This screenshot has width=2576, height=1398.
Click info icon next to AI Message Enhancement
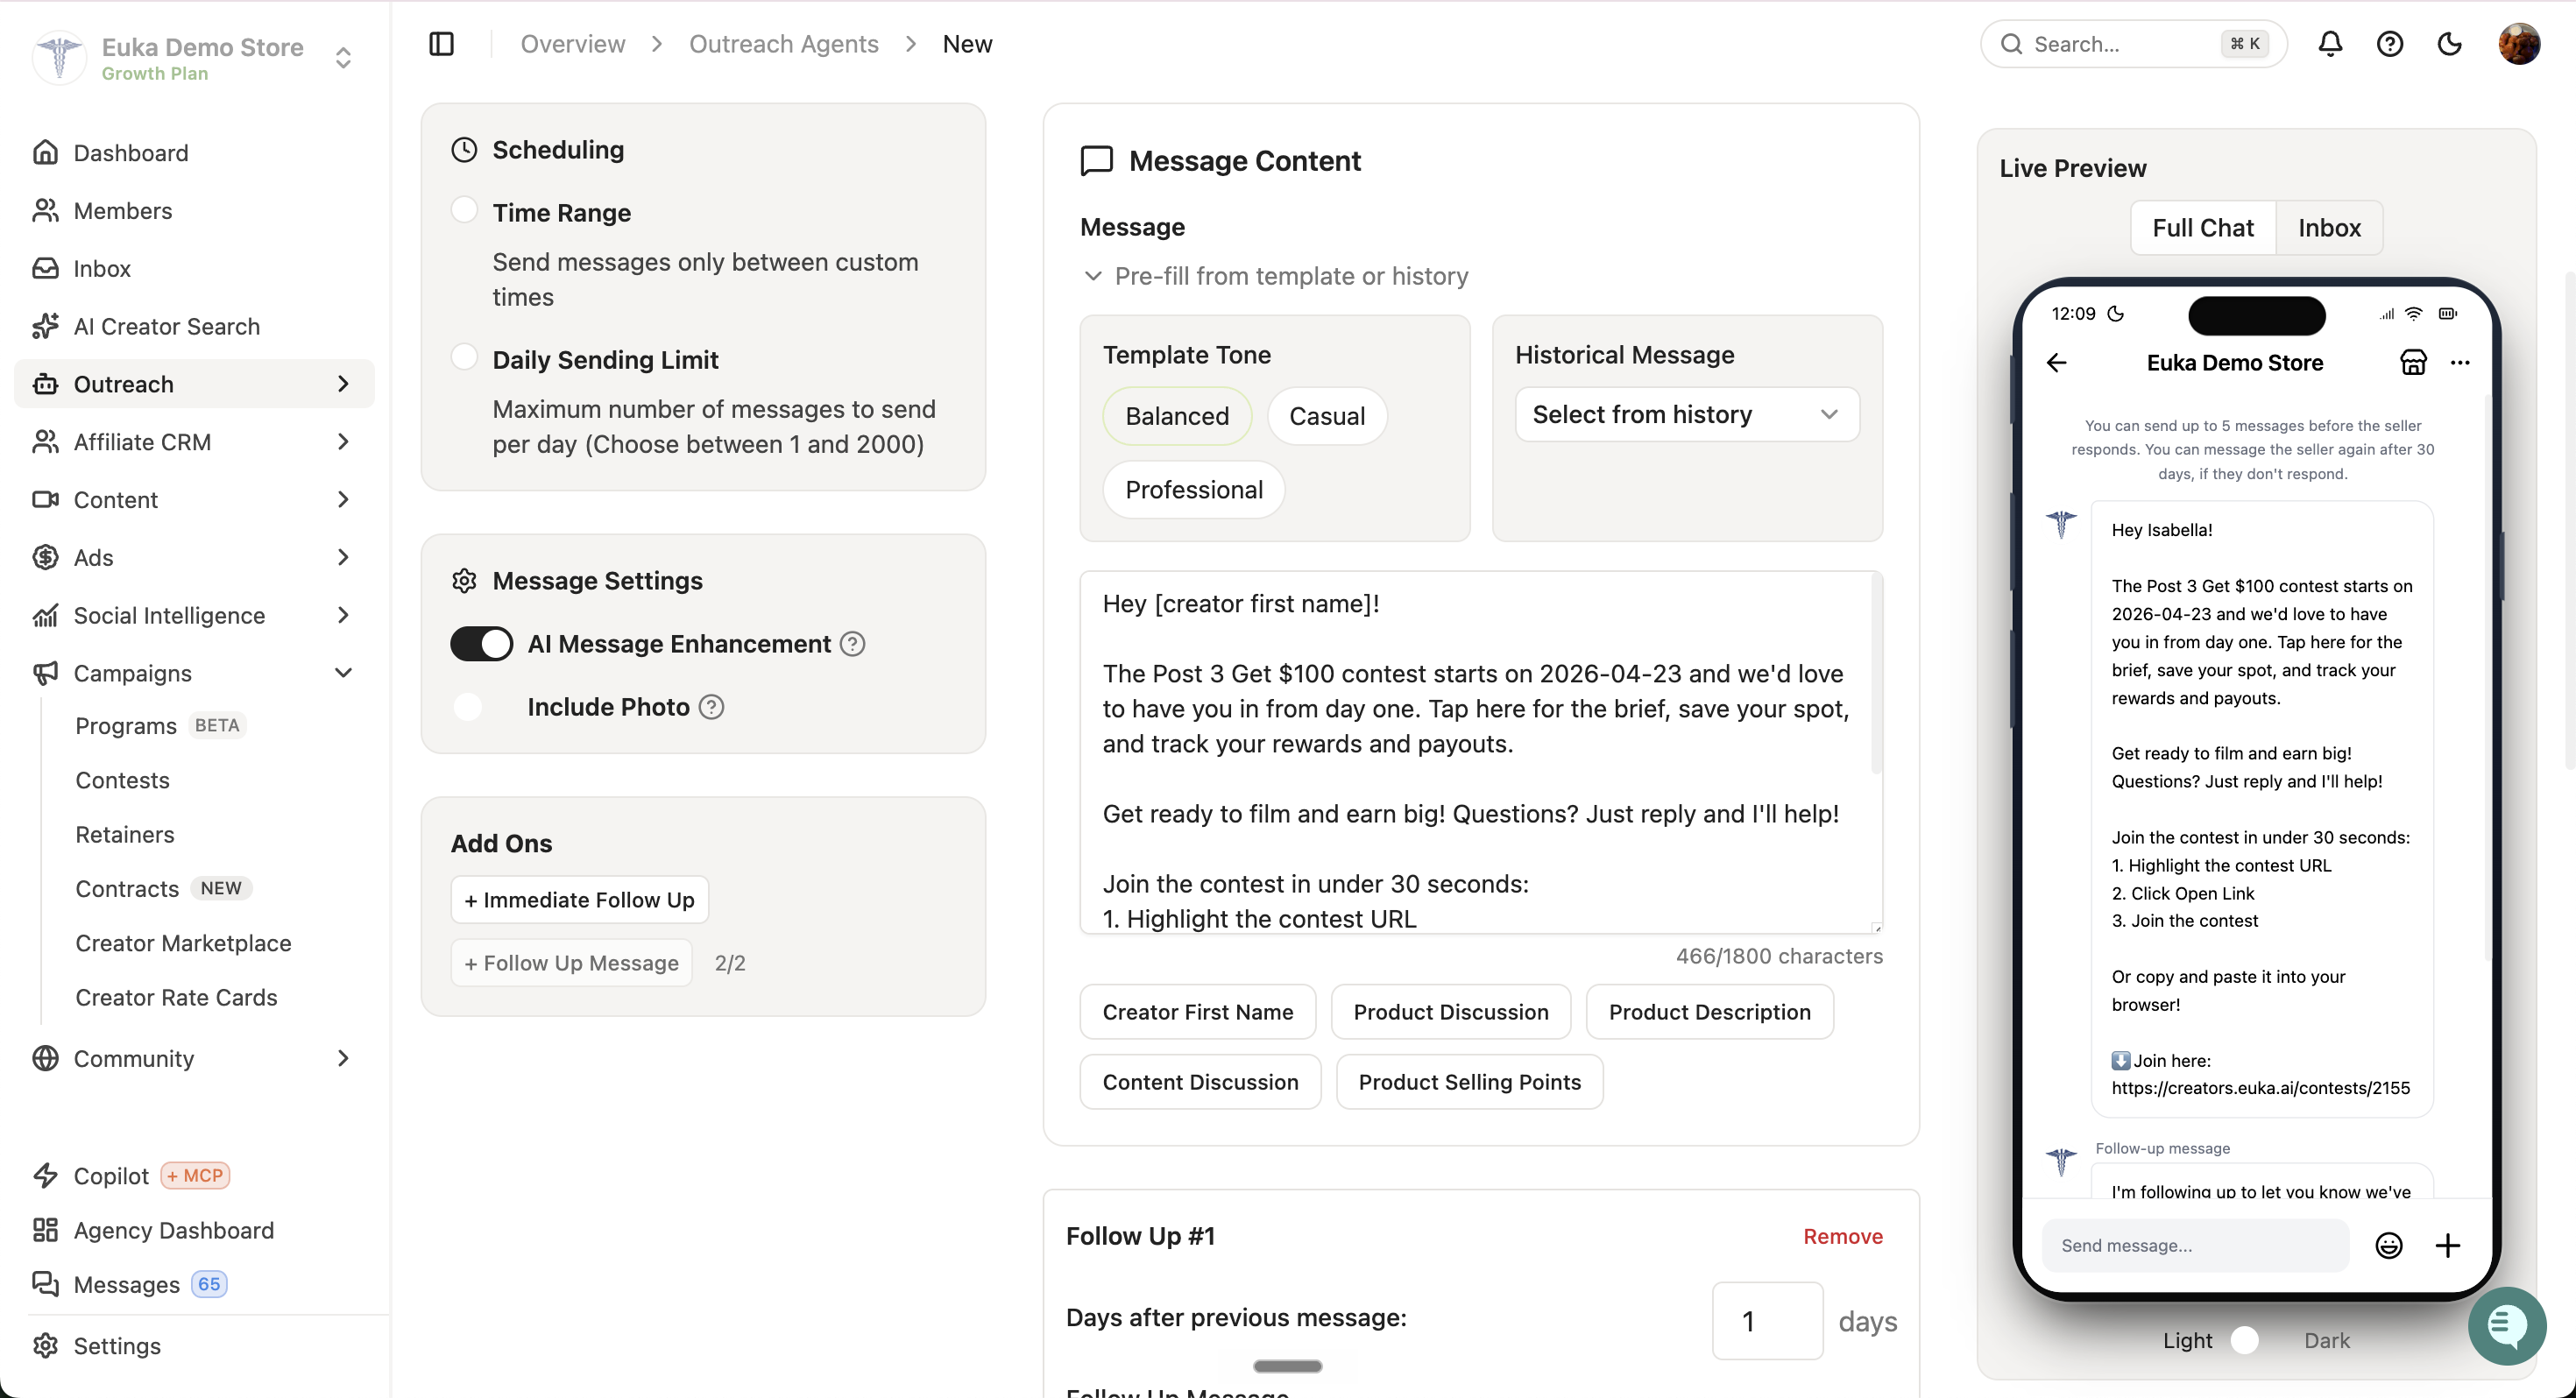pyautogui.click(x=852, y=644)
